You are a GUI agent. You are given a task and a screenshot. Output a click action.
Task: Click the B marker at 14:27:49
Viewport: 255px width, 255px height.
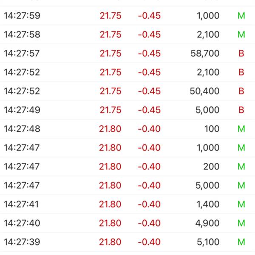click(x=241, y=110)
